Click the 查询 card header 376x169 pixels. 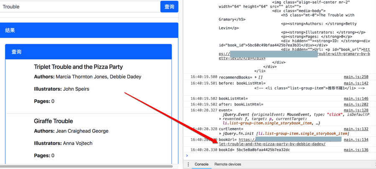(x=89, y=52)
